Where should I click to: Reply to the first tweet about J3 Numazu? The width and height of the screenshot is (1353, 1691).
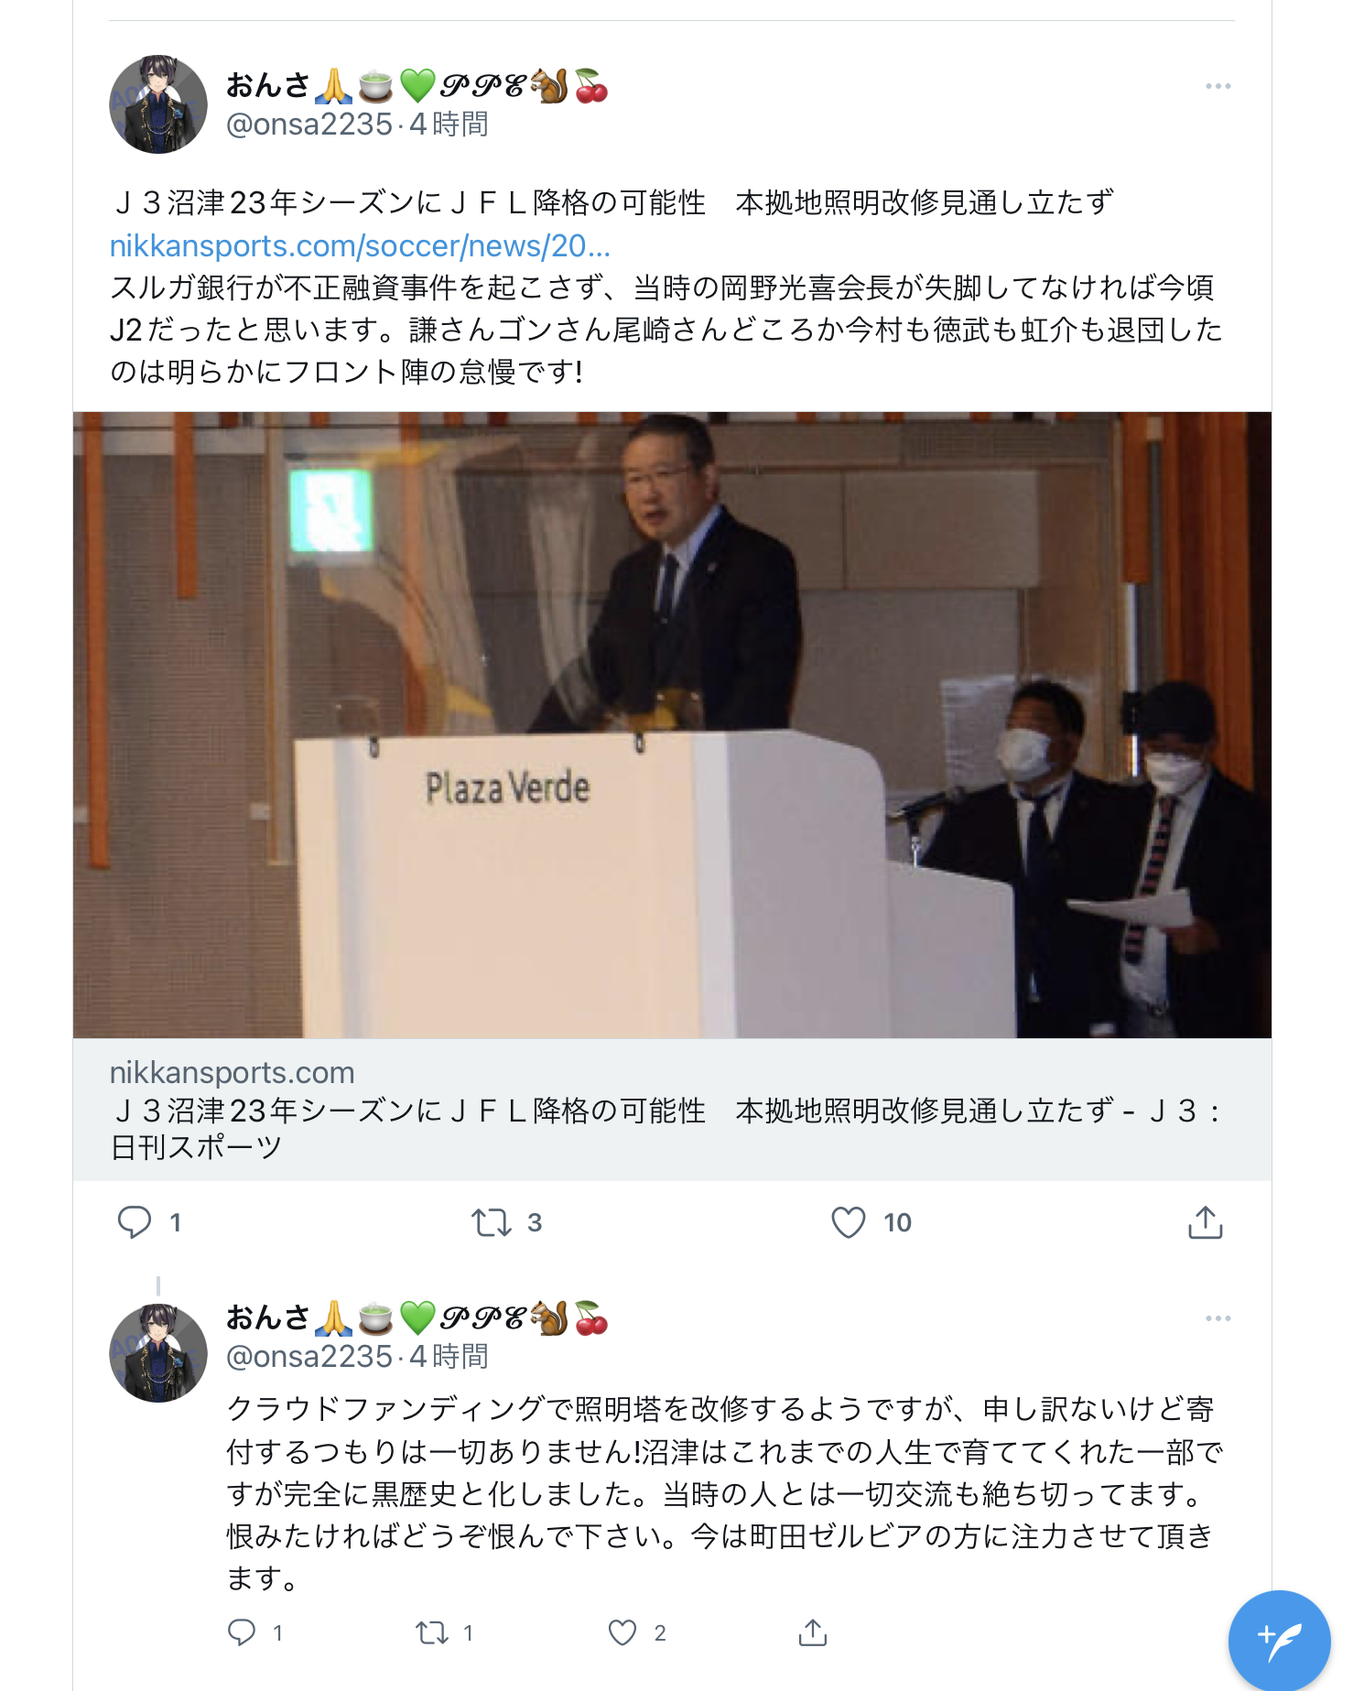(x=135, y=1222)
